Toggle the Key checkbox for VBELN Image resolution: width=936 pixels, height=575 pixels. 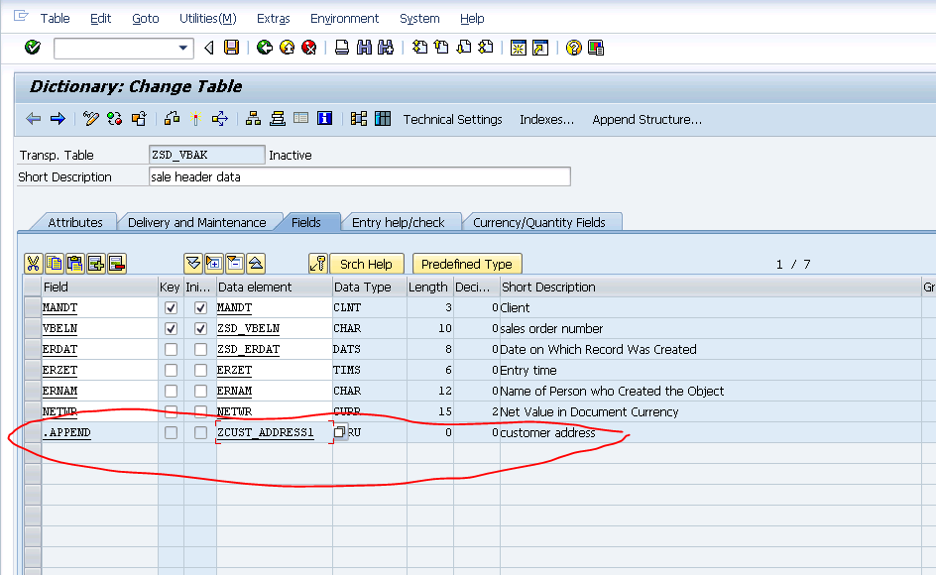pos(171,328)
